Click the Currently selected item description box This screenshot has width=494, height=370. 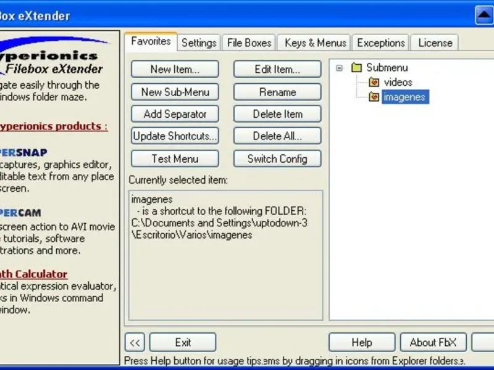click(x=225, y=255)
